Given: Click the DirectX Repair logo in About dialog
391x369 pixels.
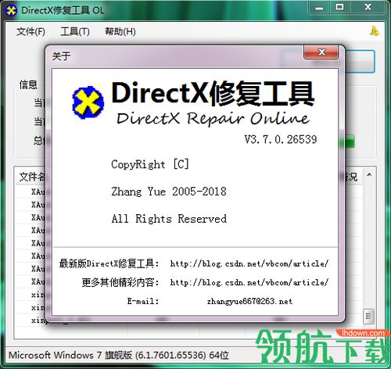Looking at the screenshot, I should point(88,102).
